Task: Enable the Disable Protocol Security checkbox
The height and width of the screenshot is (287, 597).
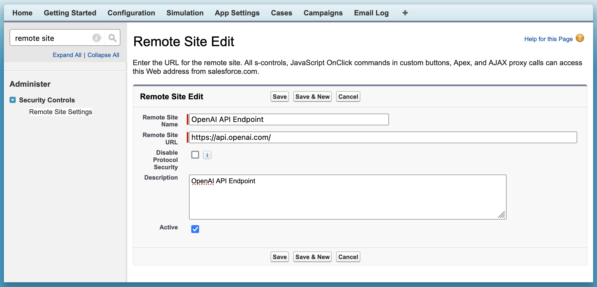Action: click(x=195, y=155)
